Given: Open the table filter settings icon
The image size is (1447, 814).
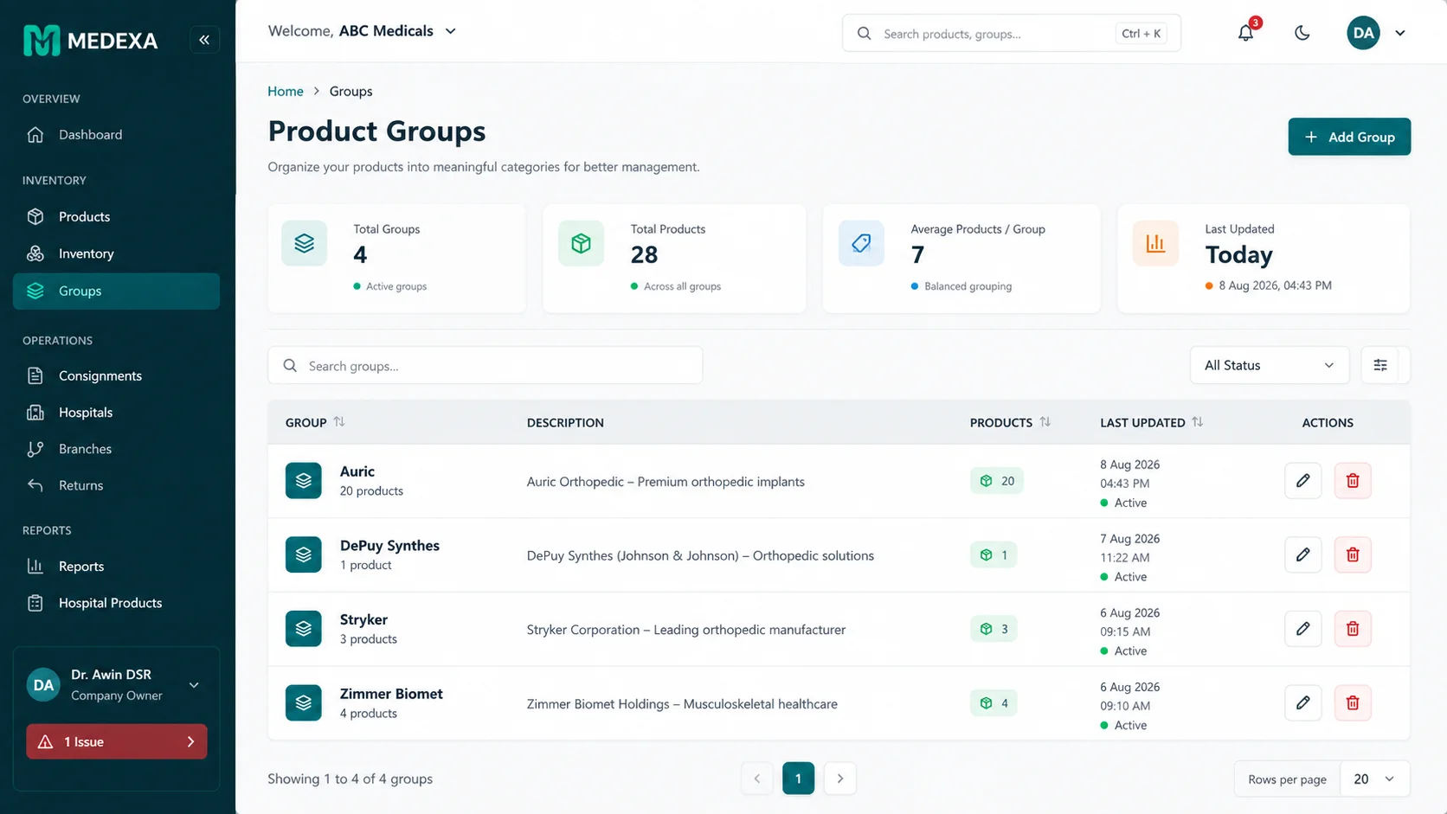Looking at the screenshot, I should click(x=1380, y=365).
